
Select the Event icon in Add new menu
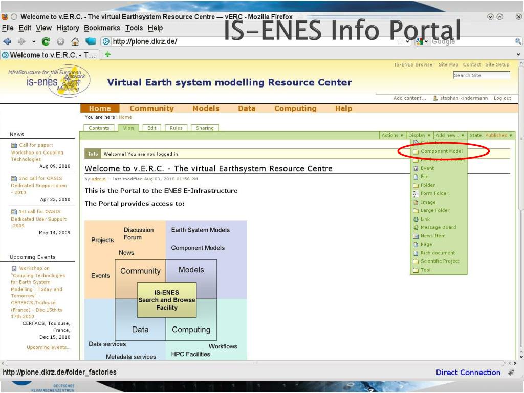(x=416, y=168)
